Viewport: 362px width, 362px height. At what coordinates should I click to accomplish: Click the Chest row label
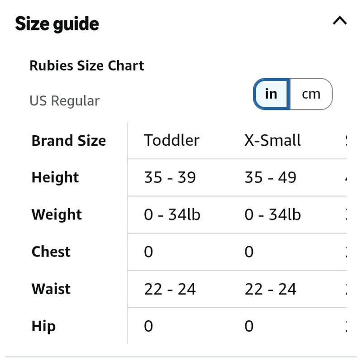[x=51, y=252]
